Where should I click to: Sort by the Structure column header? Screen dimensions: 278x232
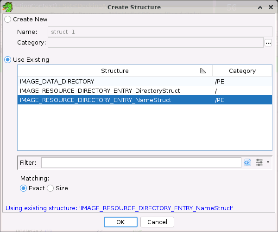(x=114, y=71)
